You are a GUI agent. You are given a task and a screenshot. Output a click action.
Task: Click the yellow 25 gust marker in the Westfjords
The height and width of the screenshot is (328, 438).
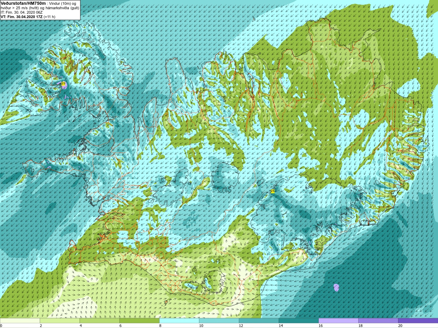point(63,83)
